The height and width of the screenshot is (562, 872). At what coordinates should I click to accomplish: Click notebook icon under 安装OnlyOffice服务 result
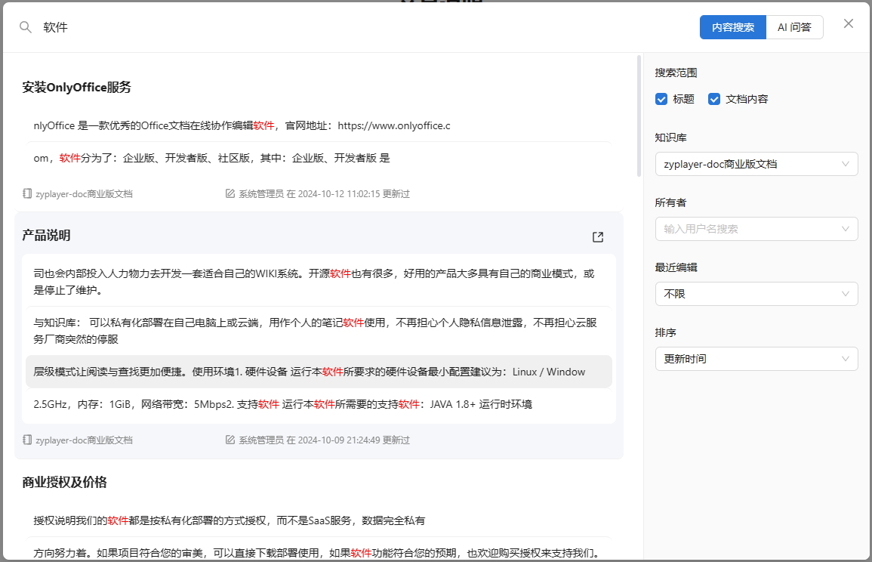coord(27,193)
